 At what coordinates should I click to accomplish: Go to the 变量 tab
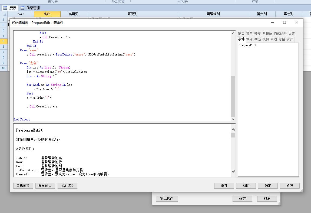click(x=282, y=40)
